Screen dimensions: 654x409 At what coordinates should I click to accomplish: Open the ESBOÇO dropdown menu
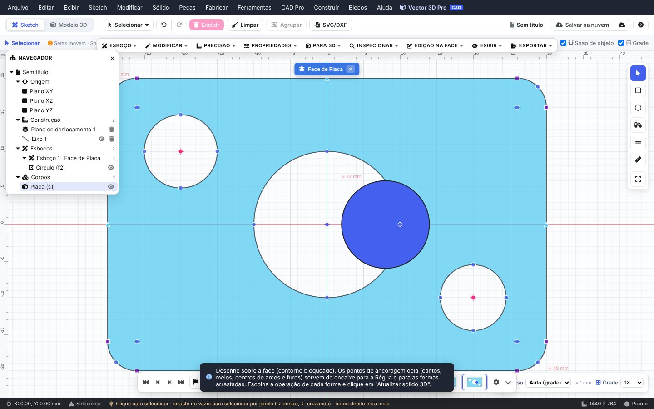pyautogui.click(x=119, y=45)
